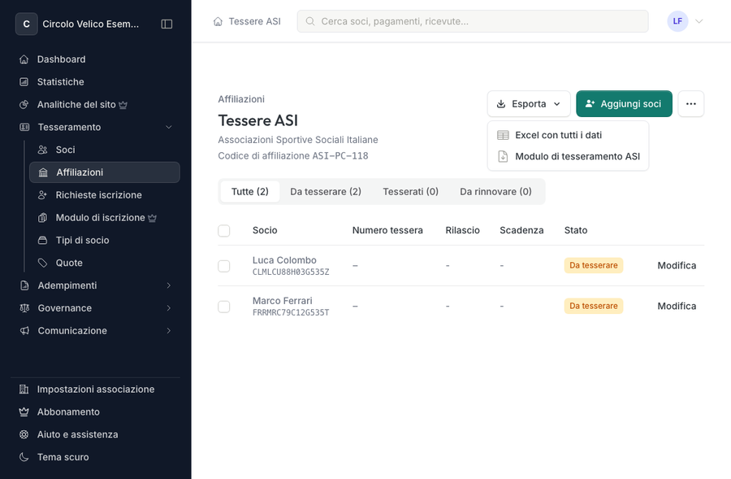Click the Aiuto e assistenza lifebuoy icon
The image size is (731, 479).
pyautogui.click(x=24, y=434)
